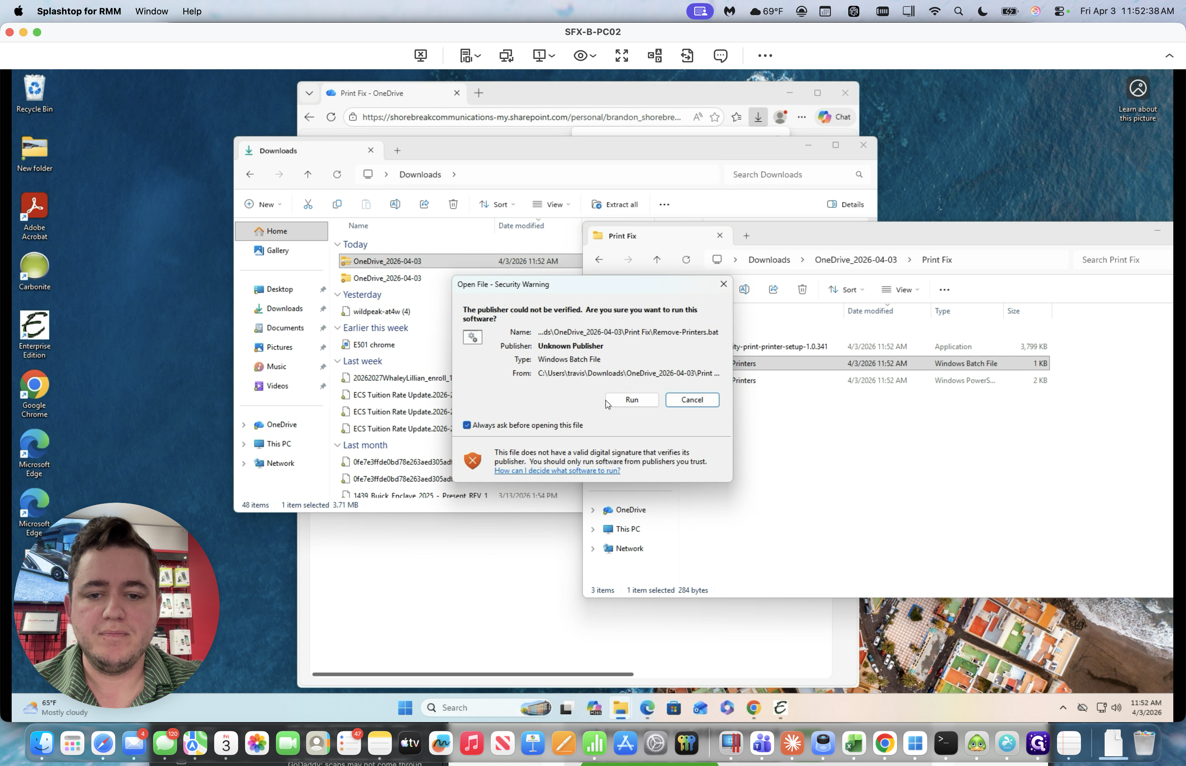Click Edge downloads arrow icon
Viewport: 1186px width, 766px height.
click(757, 117)
